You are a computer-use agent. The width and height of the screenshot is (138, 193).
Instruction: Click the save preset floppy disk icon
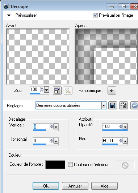(113, 105)
